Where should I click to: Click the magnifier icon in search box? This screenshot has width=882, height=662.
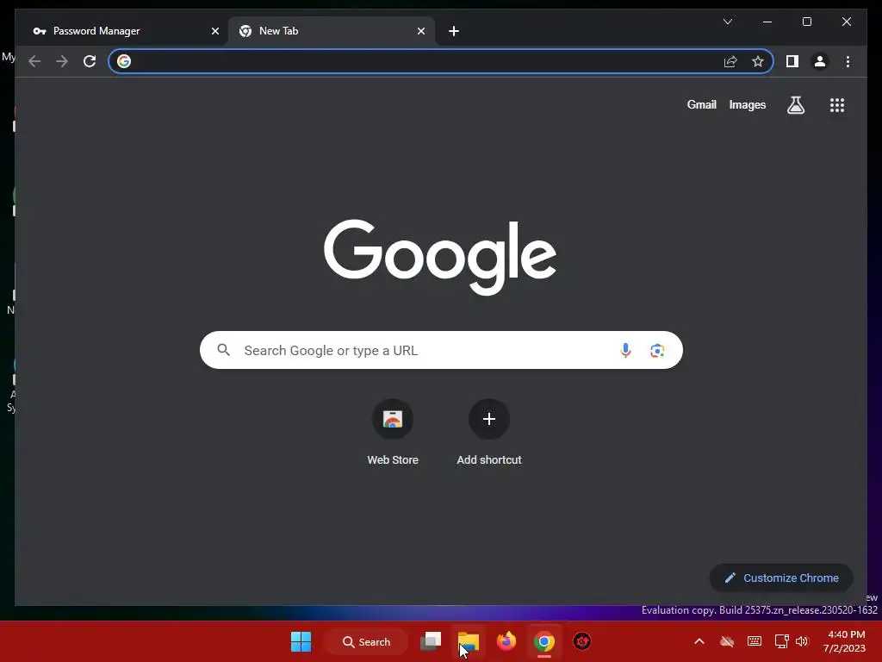[x=223, y=350]
